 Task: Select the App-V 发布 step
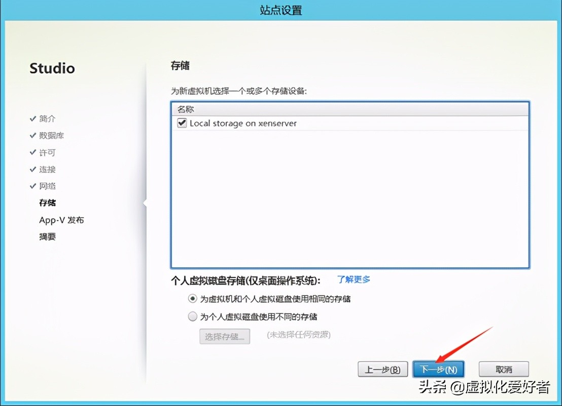(61, 220)
